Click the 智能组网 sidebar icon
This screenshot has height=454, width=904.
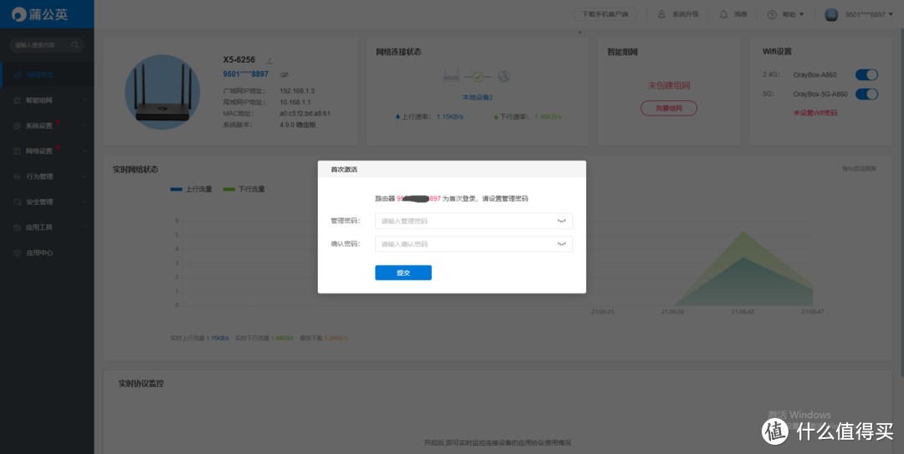[x=18, y=100]
